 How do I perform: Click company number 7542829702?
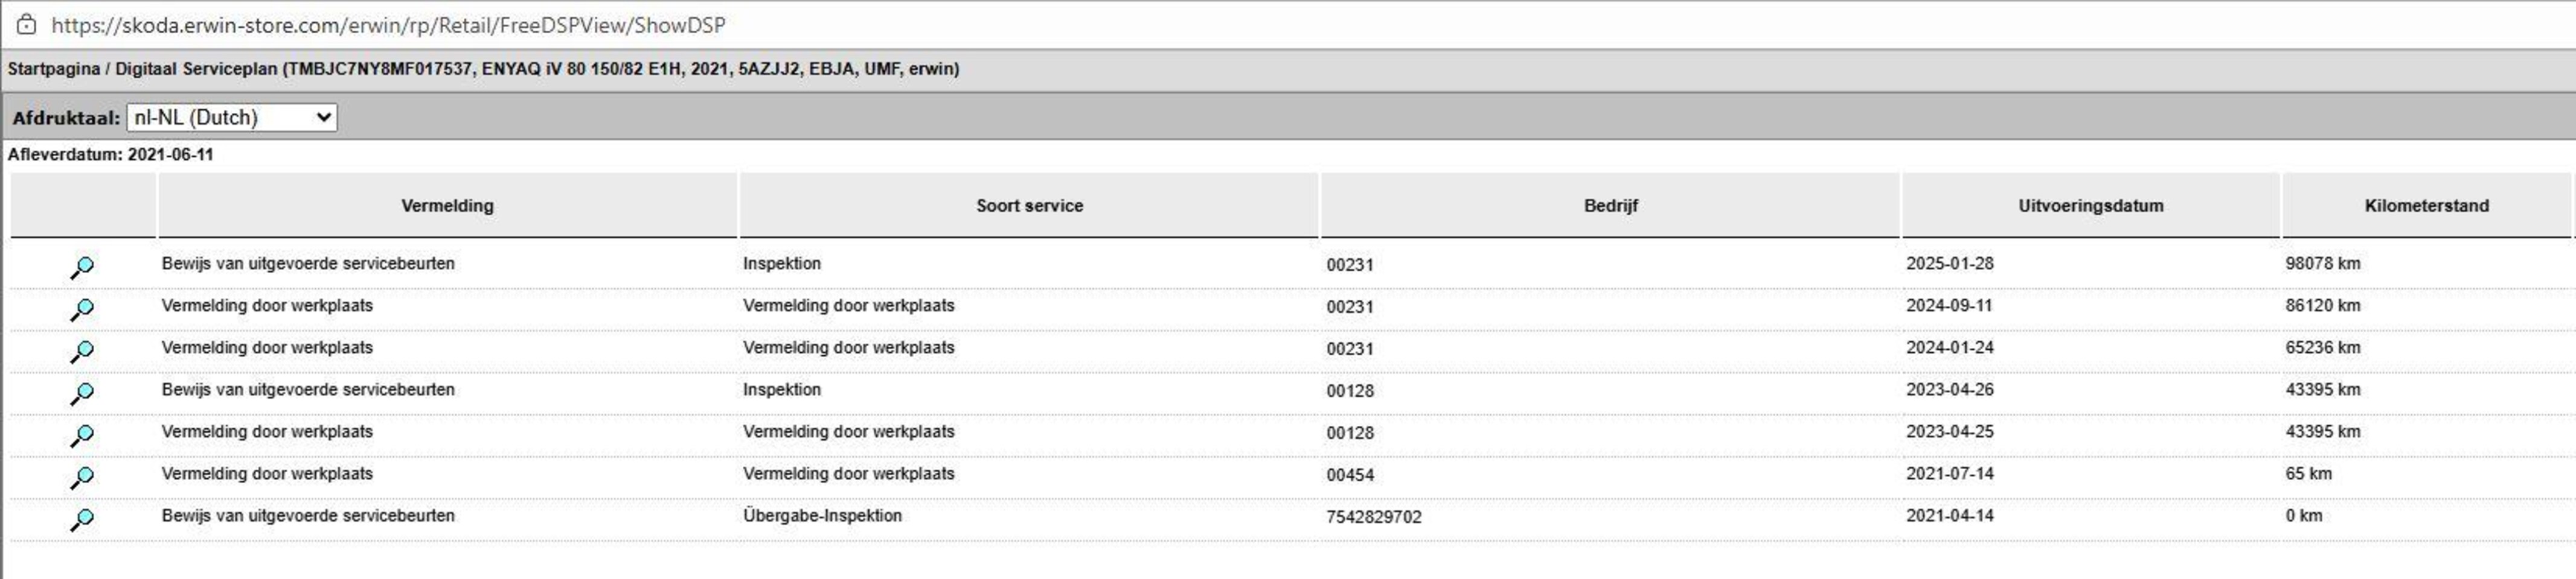pyautogui.click(x=1373, y=517)
